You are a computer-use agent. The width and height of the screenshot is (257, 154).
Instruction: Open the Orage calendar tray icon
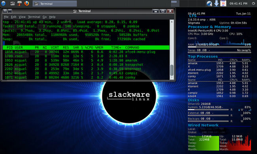[x=223, y=4]
